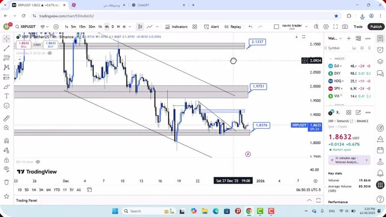Open the emoji icons tool

coord(6,106)
